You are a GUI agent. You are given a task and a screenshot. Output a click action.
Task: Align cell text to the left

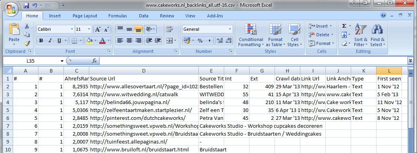120,41
